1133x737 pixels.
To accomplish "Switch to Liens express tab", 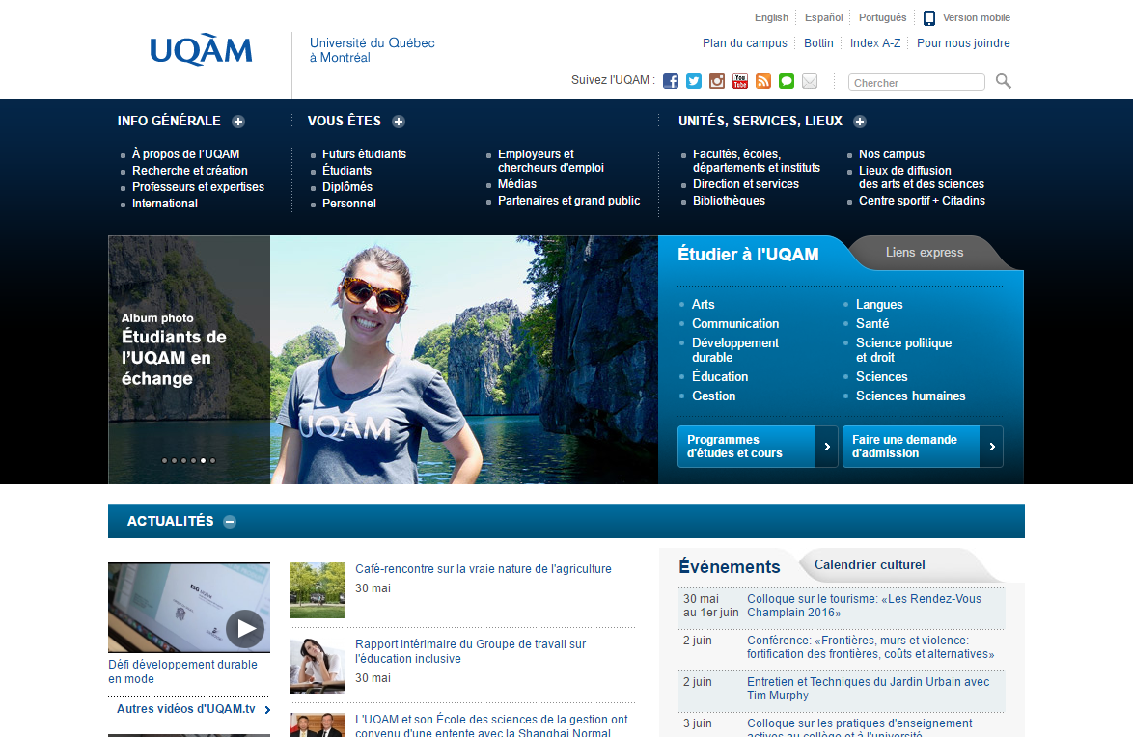I will (x=925, y=252).
